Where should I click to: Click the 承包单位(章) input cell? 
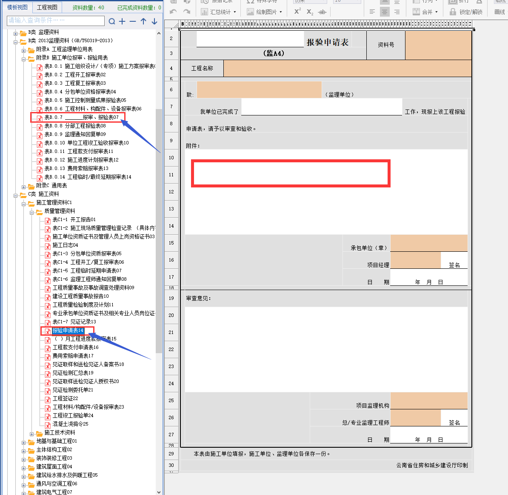[x=429, y=243]
